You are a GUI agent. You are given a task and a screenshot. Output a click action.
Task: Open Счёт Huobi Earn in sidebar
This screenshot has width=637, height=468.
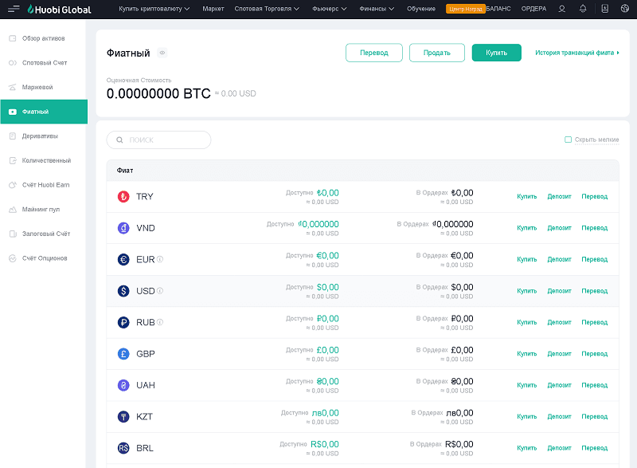(x=44, y=185)
